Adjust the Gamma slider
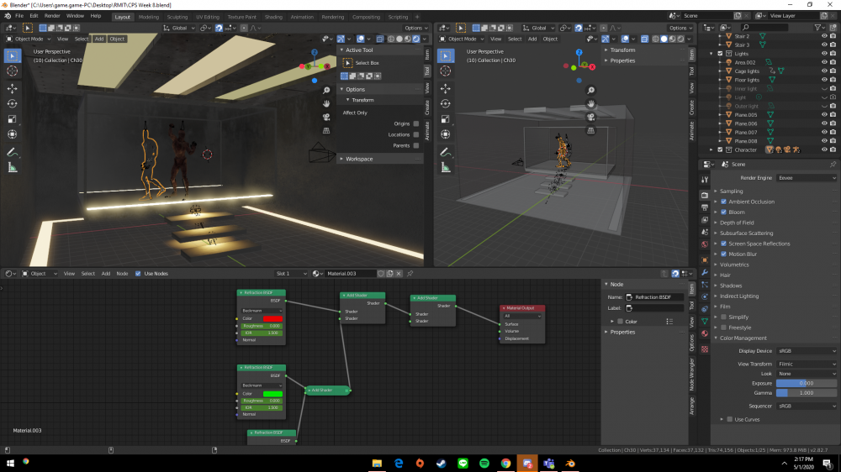Screen dimensions: 841x472 coord(807,393)
